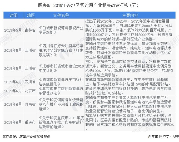Click 2019年6月 in the 重庆市 row
This screenshot has height=142, width=179.
point(13,122)
